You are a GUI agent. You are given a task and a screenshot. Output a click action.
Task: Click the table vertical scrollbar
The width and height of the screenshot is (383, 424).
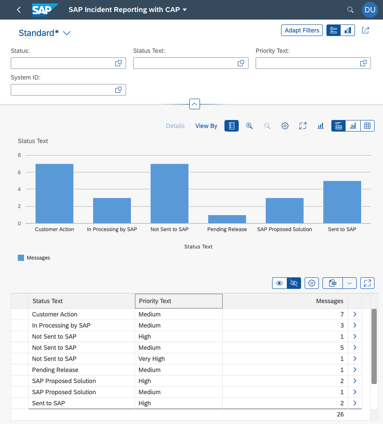pos(374,346)
